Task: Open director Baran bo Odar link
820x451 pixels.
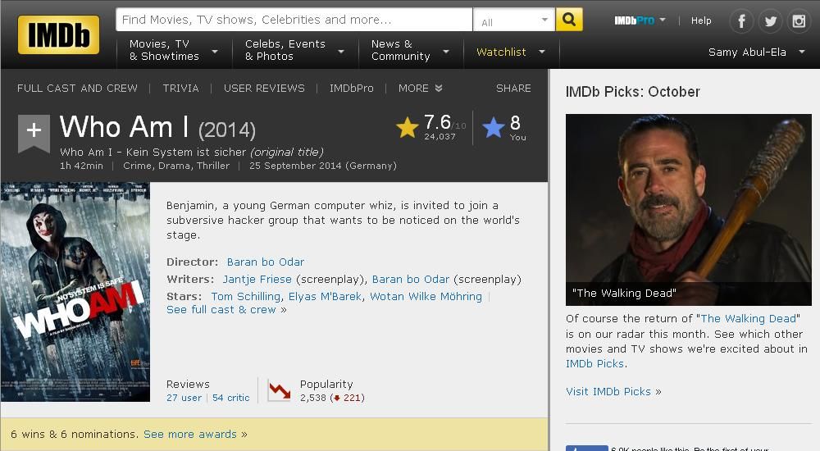Action: 265,262
